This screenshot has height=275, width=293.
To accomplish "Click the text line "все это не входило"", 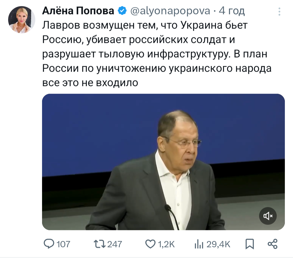I will coord(90,83).
